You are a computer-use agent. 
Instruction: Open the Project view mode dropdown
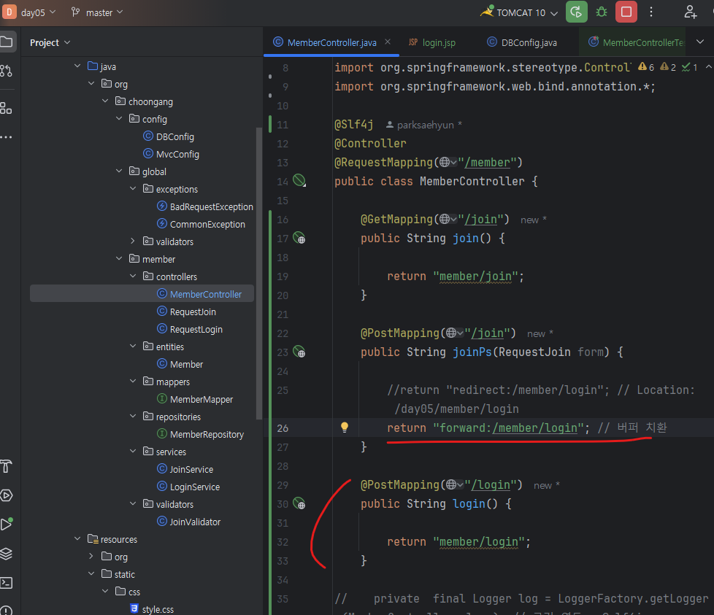point(50,42)
